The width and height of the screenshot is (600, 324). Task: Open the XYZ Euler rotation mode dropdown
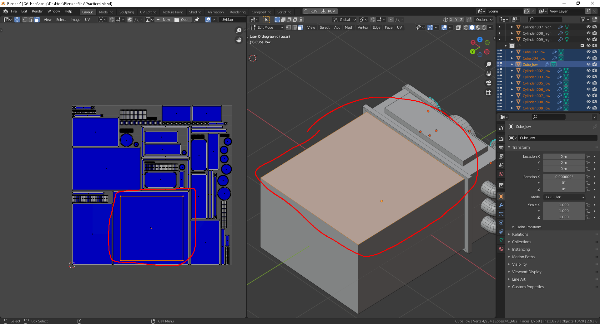coord(564,197)
